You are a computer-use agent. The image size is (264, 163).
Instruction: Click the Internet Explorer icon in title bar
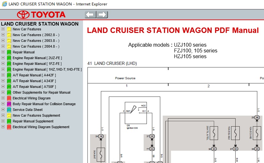point(4,4)
